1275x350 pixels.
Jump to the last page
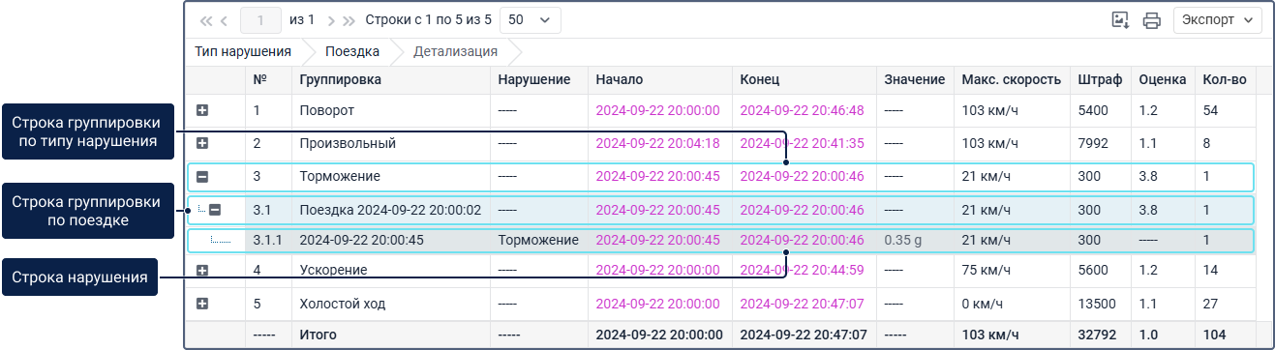pos(349,19)
